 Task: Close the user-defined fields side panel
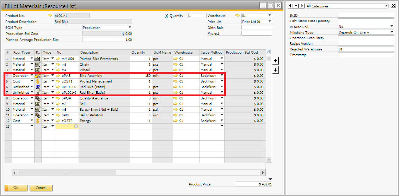click(x=393, y=6)
